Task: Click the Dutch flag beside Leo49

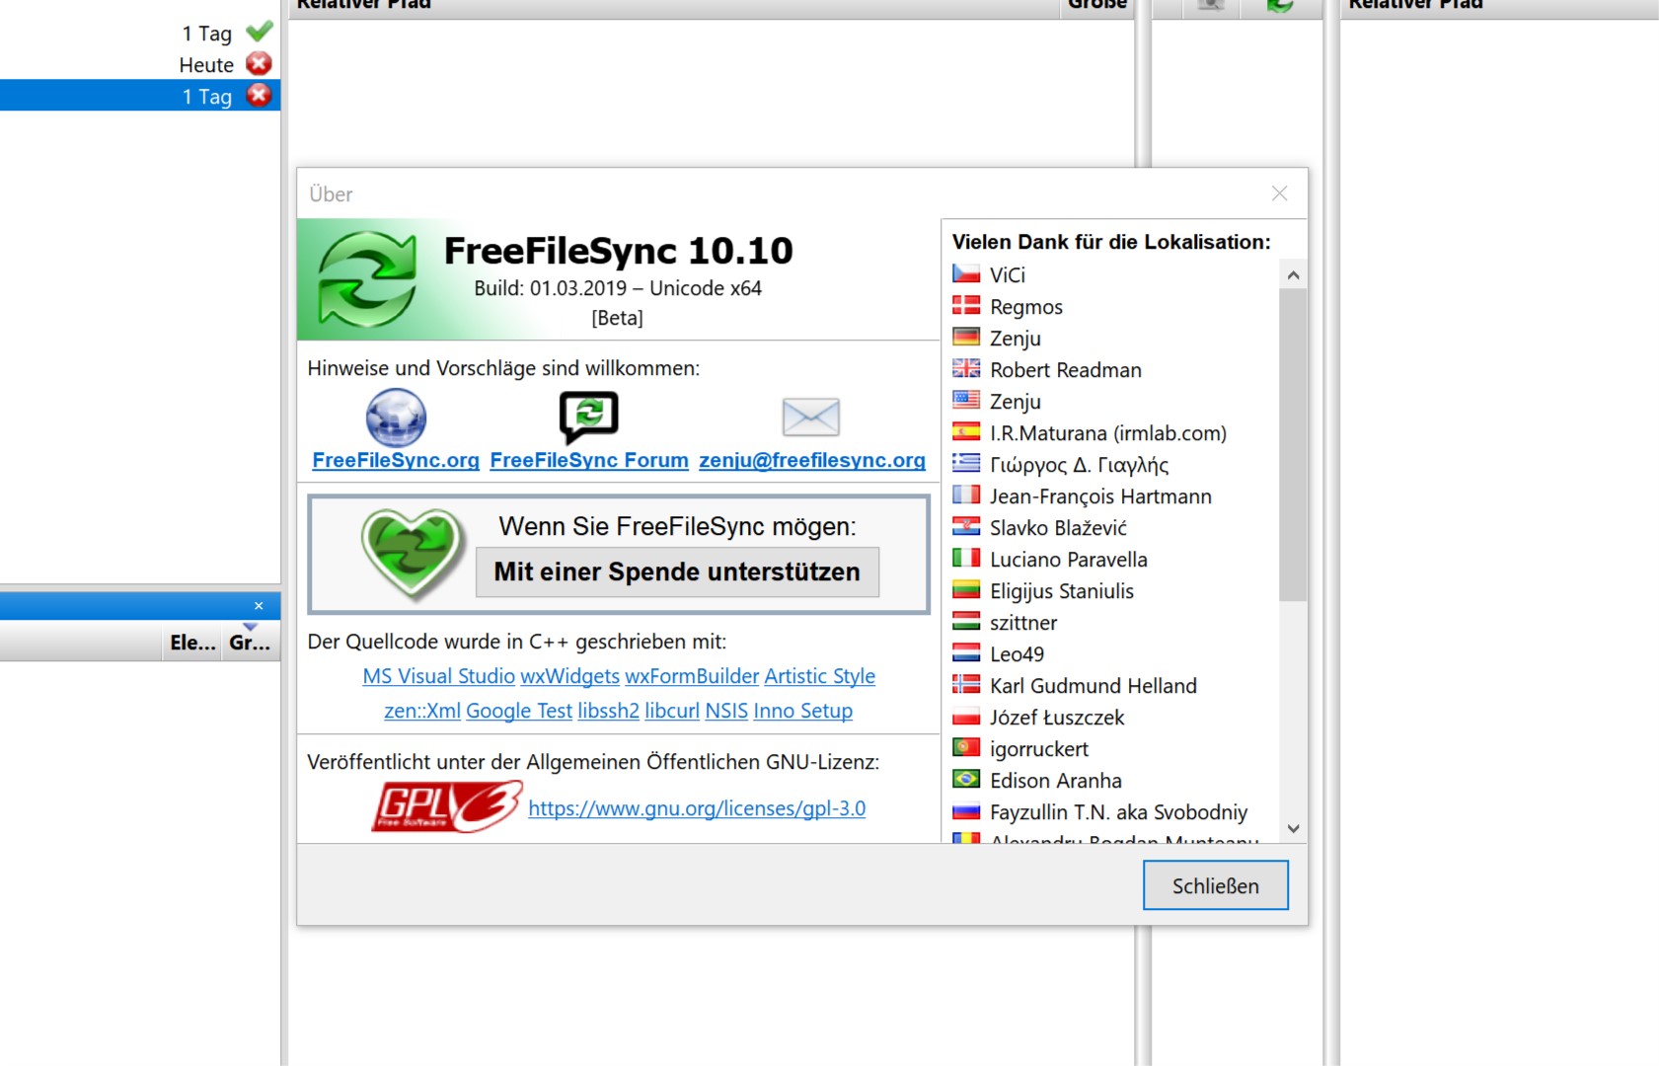Action: point(966,653)
